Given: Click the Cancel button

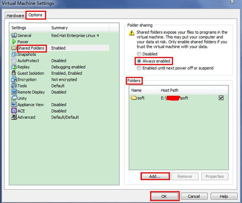Looking at the screenshot, I should click(x=194, y=196).
